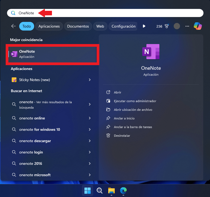Expand the 'onenote microsoft' chevron
The height and width of the screenshot is (197, 210).
pyautogui.click(x=90, y=175)
